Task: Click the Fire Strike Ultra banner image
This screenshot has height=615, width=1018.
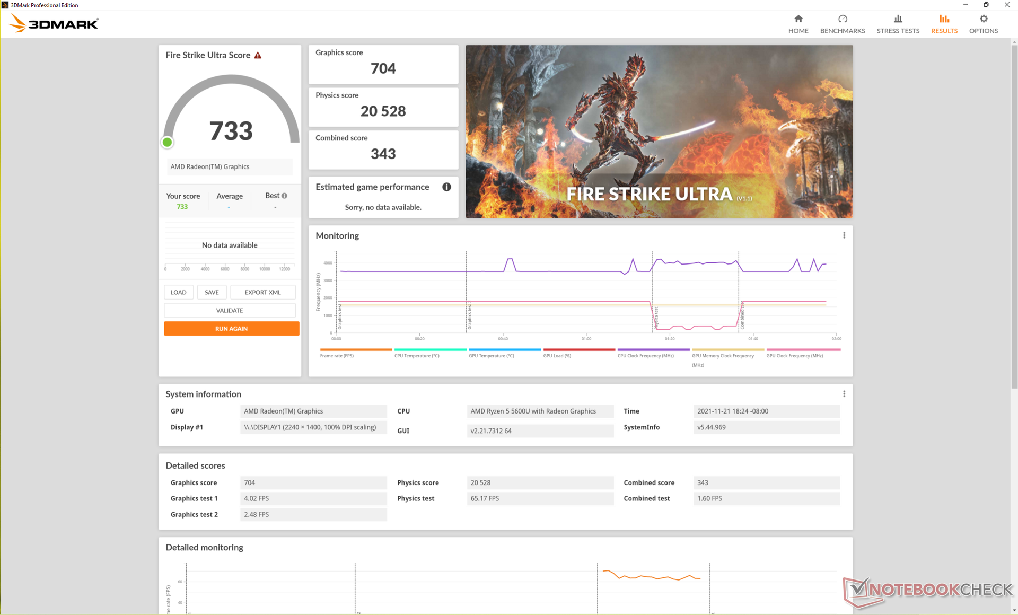Action: pos(659,131)
